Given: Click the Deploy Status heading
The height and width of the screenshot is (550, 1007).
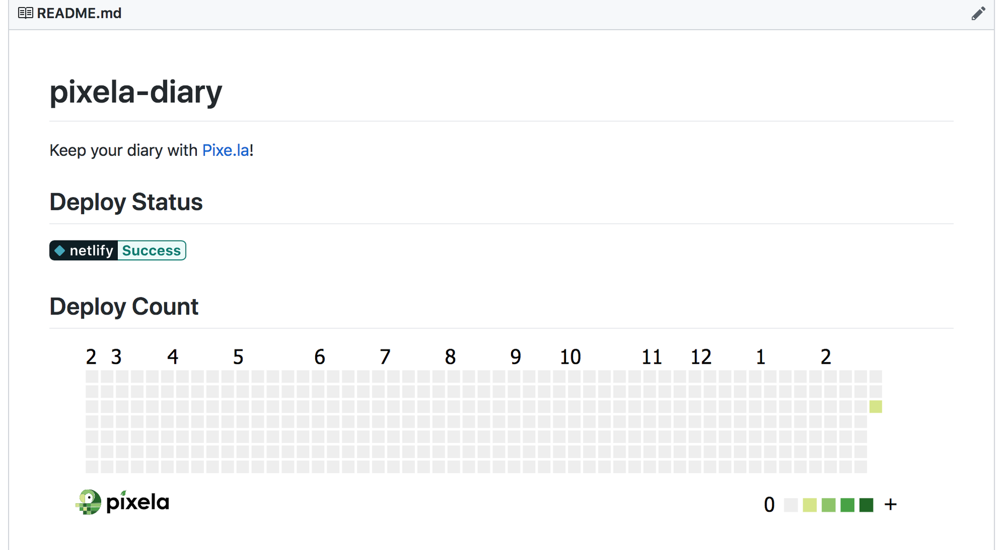Looking at the screenshot, I should (126, 202).
